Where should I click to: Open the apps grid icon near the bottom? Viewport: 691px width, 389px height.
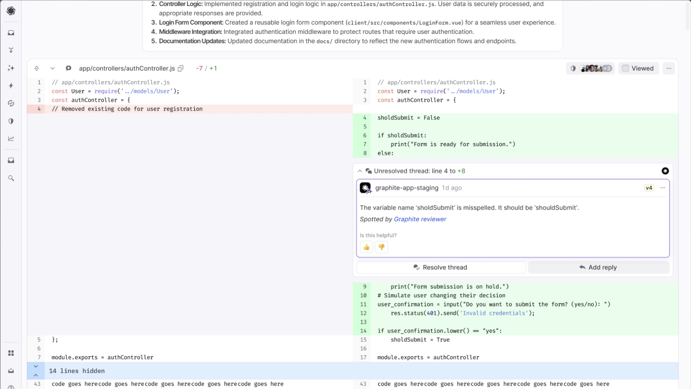11,353
